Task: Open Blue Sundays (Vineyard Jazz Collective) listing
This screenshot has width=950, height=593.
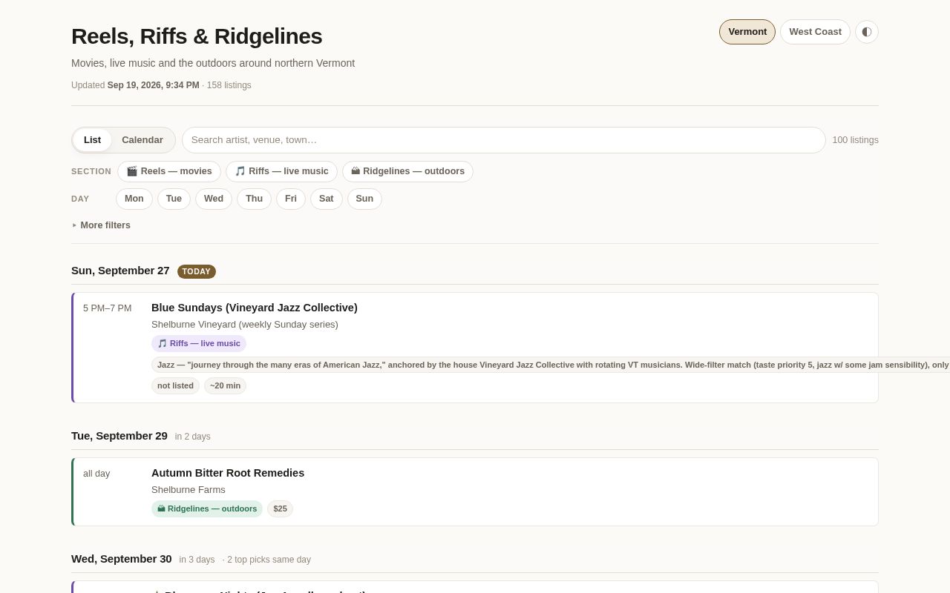Action: pyautogui.click(x=255, y=308)
